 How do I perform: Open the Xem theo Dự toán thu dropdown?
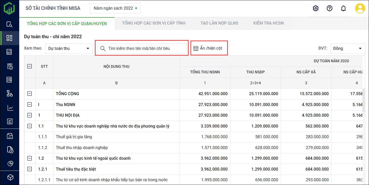click(x=69, y=48)
